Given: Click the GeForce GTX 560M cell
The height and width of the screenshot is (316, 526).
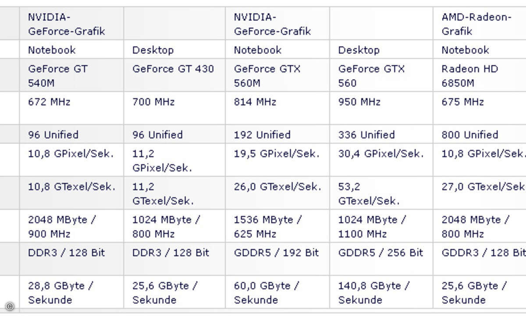Looking at the screenshot, I should [x=277, y=75].
